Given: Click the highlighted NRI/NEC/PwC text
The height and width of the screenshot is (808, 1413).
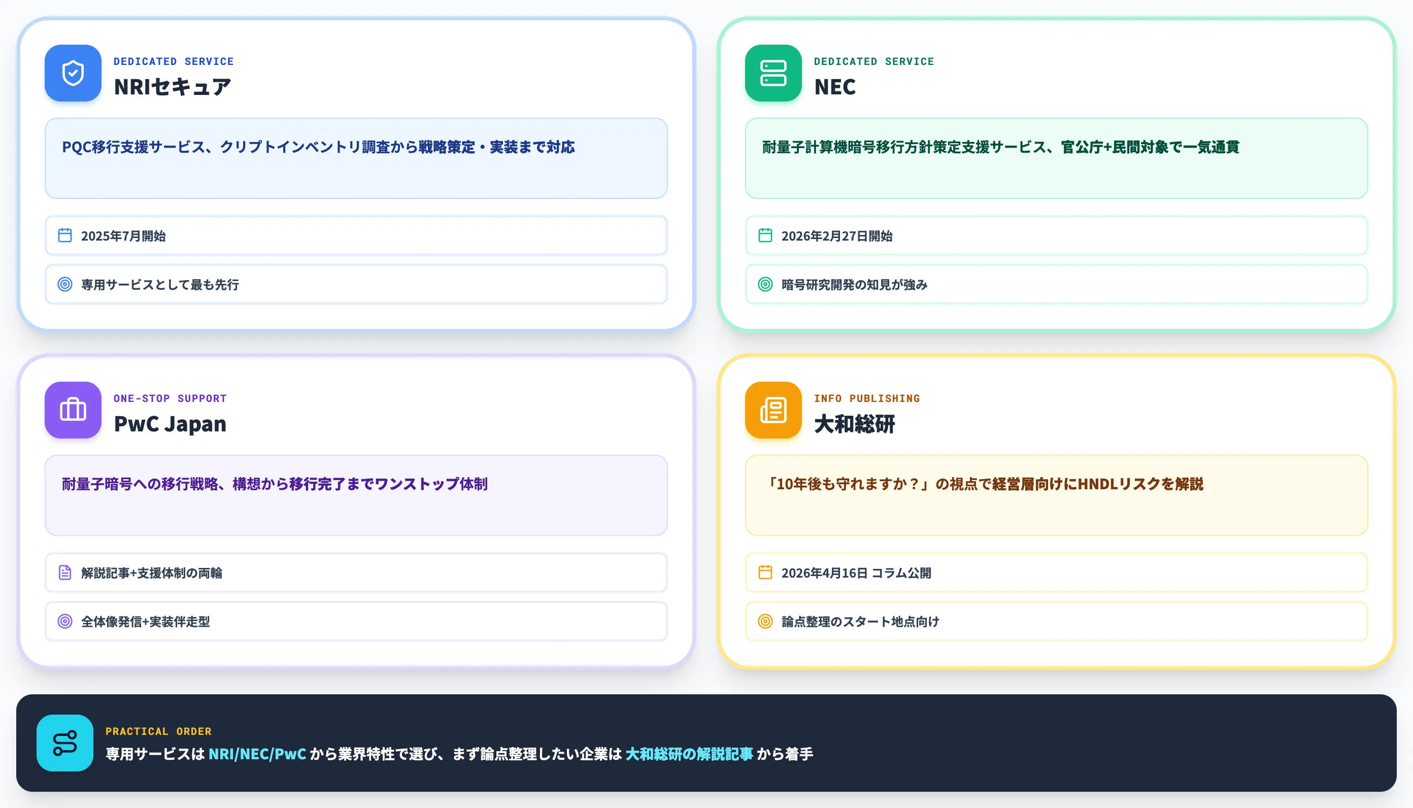Looking at the screenshot, I should (257, 754).
